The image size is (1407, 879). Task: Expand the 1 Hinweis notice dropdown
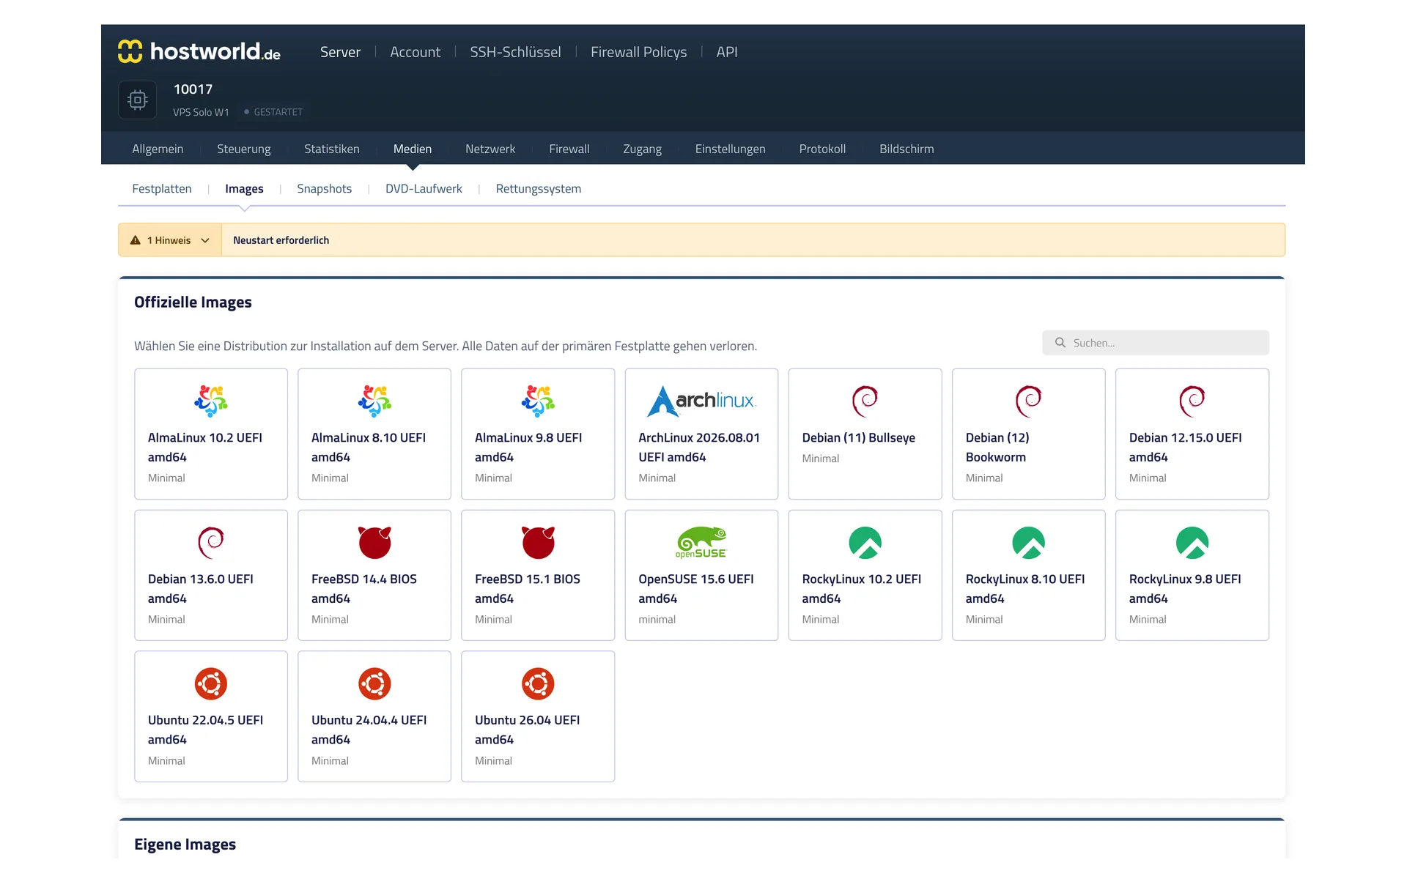[x=170, y=240]
